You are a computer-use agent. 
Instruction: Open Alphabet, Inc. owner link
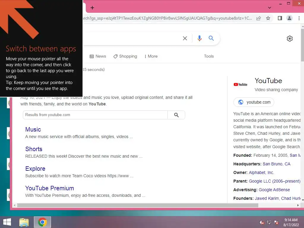click(x=261, y=172)
